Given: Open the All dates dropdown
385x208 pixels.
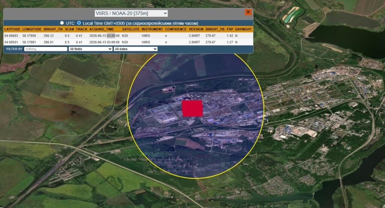Looking at the screenshot, I should pos(135,49).
